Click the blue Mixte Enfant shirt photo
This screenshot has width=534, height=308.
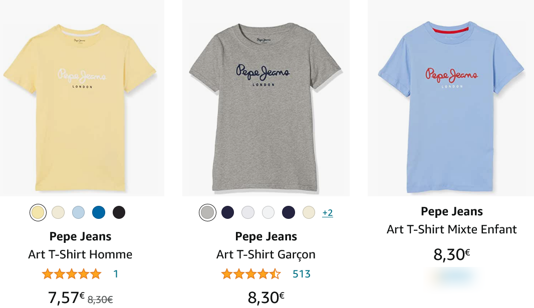coord(451,100)
